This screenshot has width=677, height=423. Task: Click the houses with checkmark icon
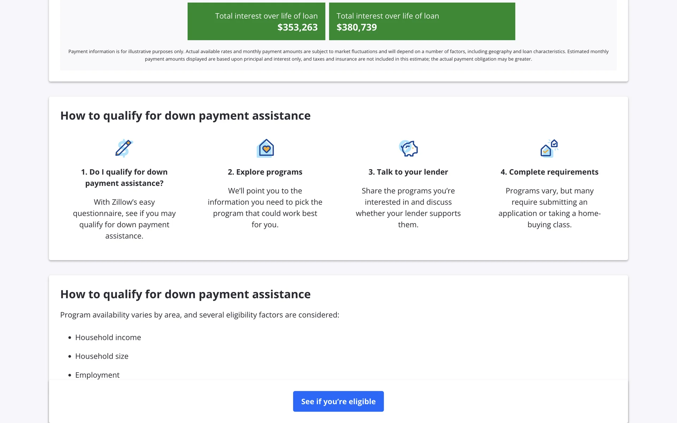[x=549, y=148]
